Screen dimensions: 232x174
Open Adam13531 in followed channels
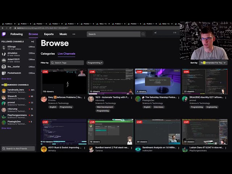pos(18,61)
